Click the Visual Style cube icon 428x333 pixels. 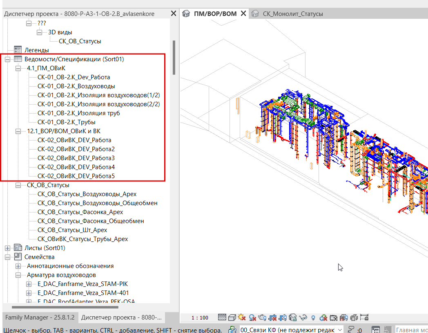pyautogui.click(x=232, y=317)
